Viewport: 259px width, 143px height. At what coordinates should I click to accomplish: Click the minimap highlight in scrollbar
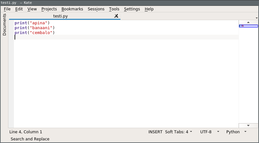point(248,26)
